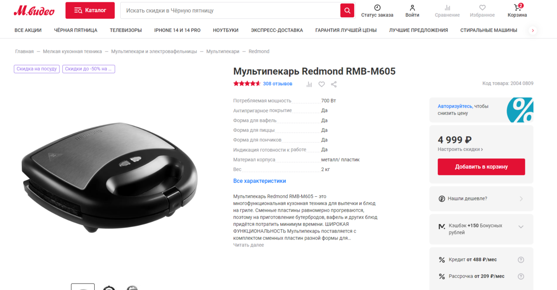Click the M.Видео logo
The image size is (557, 290).
[34, 10]
